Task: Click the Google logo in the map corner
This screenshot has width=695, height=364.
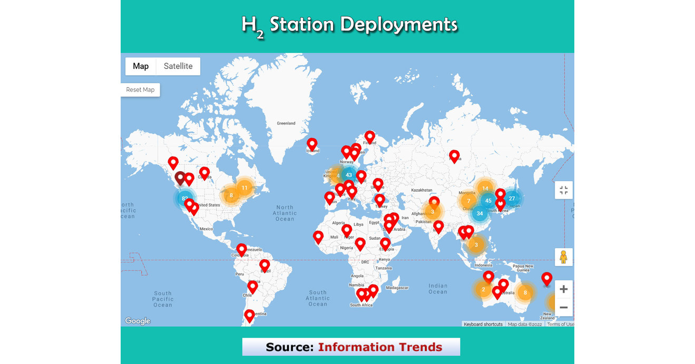Action: point(138,320)
